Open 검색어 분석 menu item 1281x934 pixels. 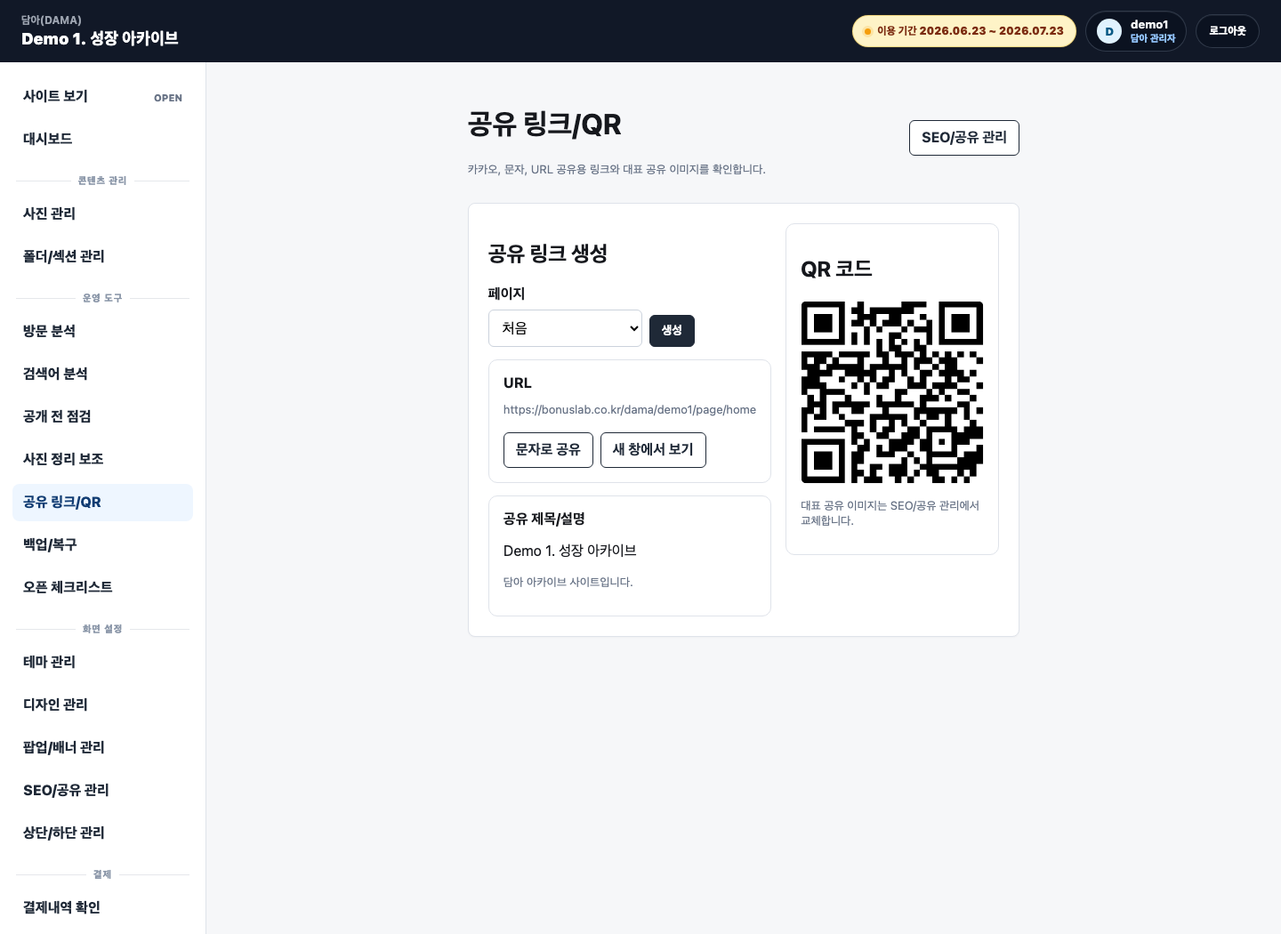(102, 374)
